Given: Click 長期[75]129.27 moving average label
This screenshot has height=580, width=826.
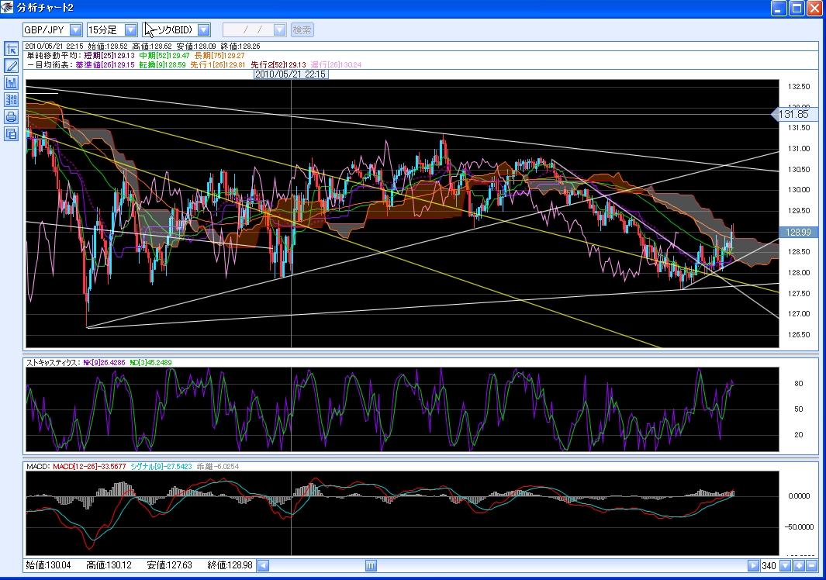Looking at the screenshot, I should 219,55.
